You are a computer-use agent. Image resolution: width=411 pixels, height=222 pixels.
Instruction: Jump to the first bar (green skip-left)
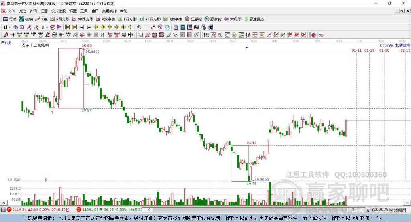pyautogui.click(x=67, y=27)
